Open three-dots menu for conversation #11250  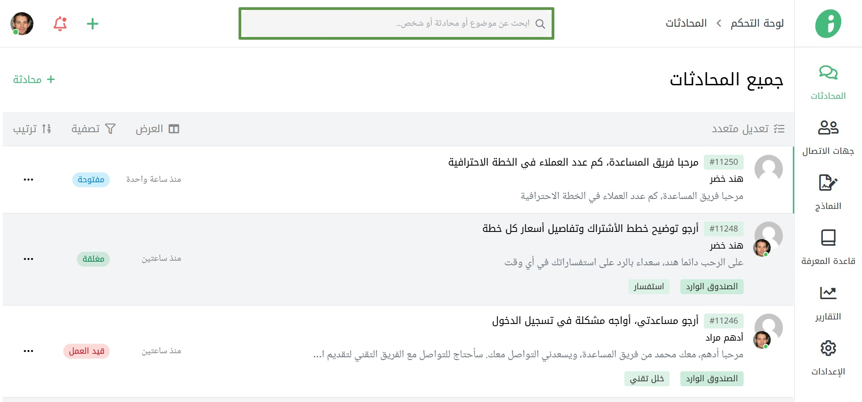[x=28, y=180]
